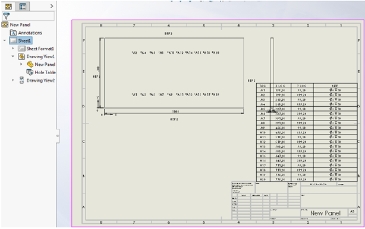Click the TAG header cell in hole table
Screen dimensions: 365x229
click(263, 85)
